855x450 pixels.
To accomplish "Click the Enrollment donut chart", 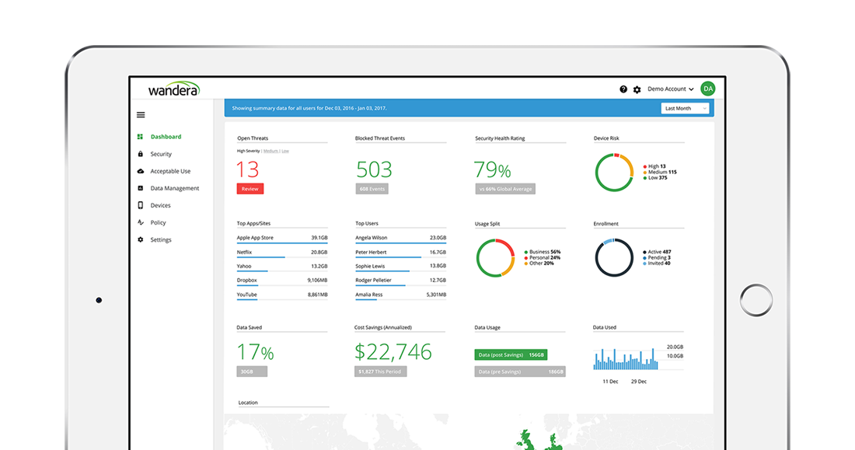I will click(614, 257).
